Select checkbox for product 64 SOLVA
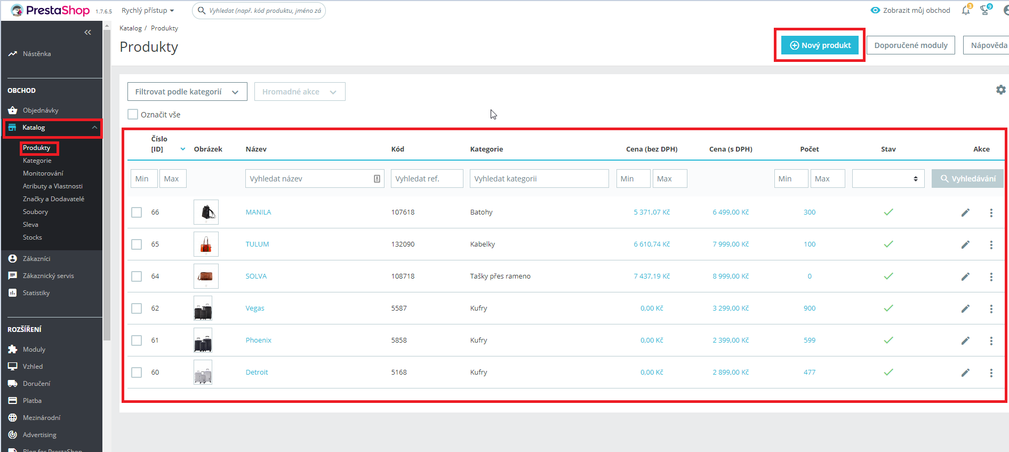The image size is (1009, 452). (137, 276)
